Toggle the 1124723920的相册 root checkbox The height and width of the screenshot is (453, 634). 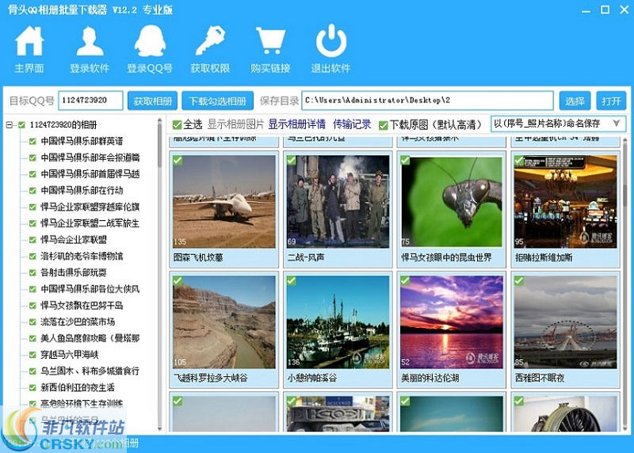(22, 125)
